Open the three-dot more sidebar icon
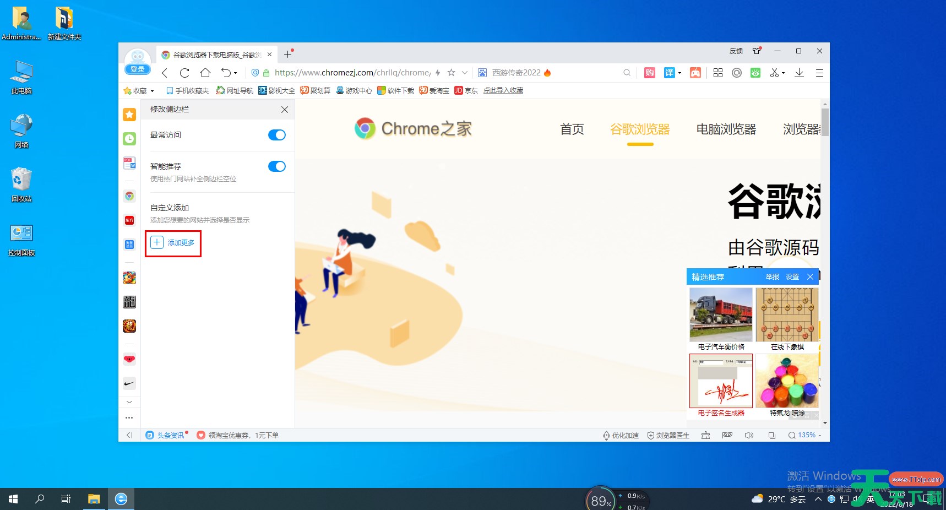This screenshot has height=510, width=946. pyautogui.click(x=129, y=417)
